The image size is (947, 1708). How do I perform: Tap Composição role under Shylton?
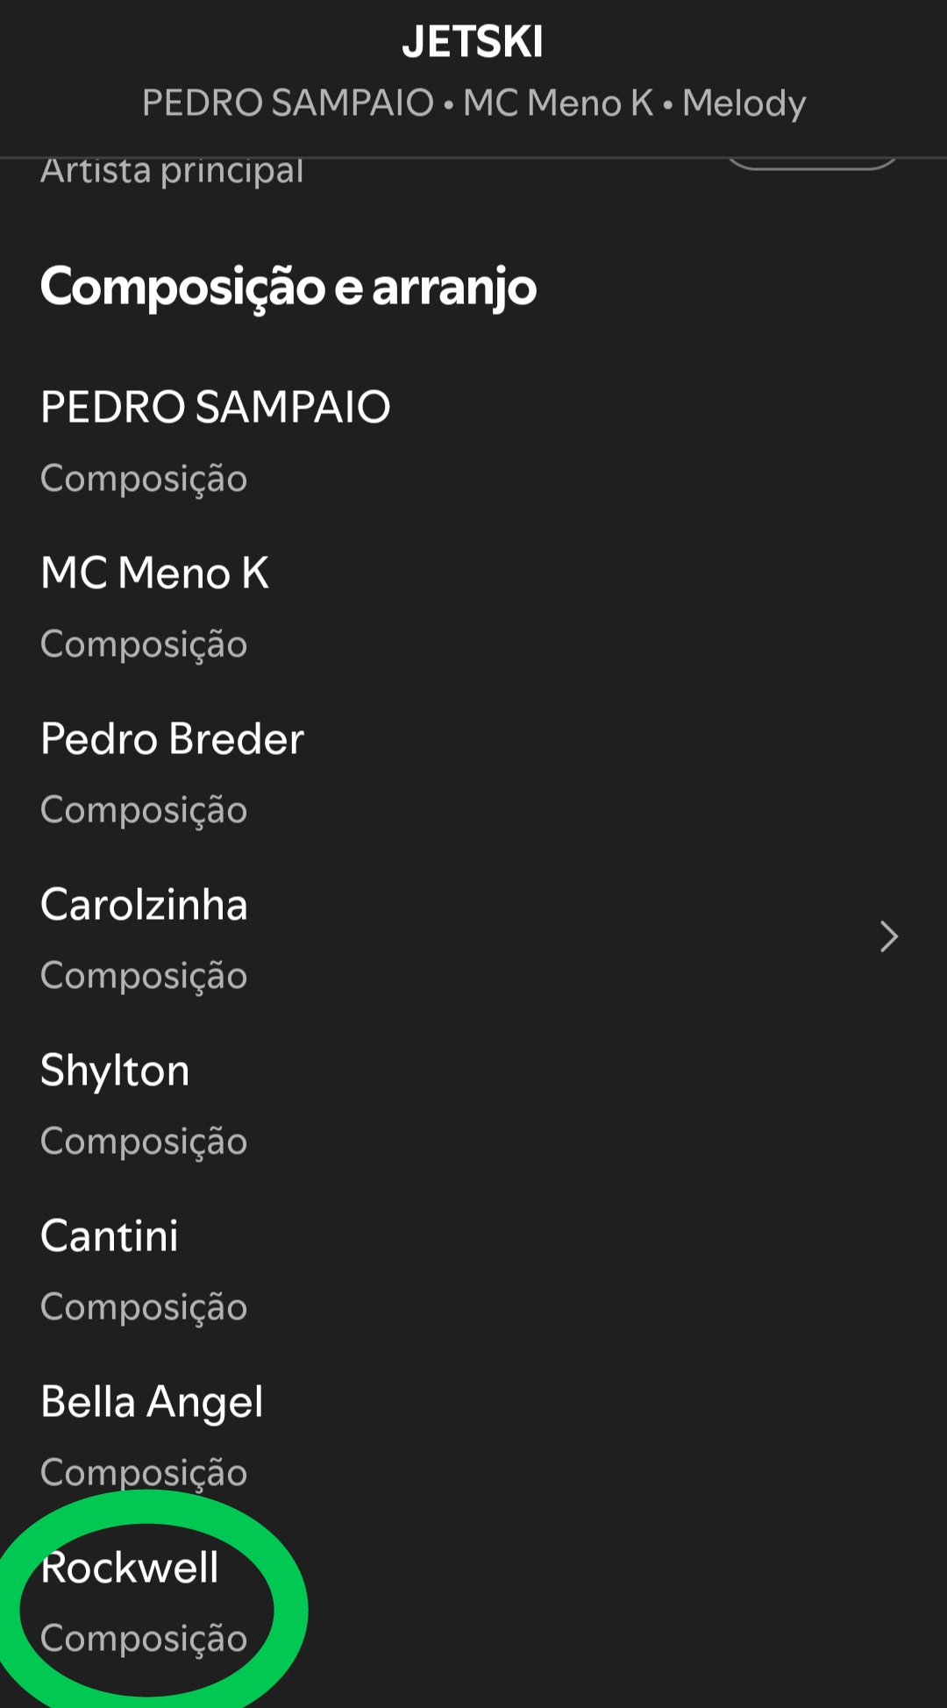(x=144, y=1141)
